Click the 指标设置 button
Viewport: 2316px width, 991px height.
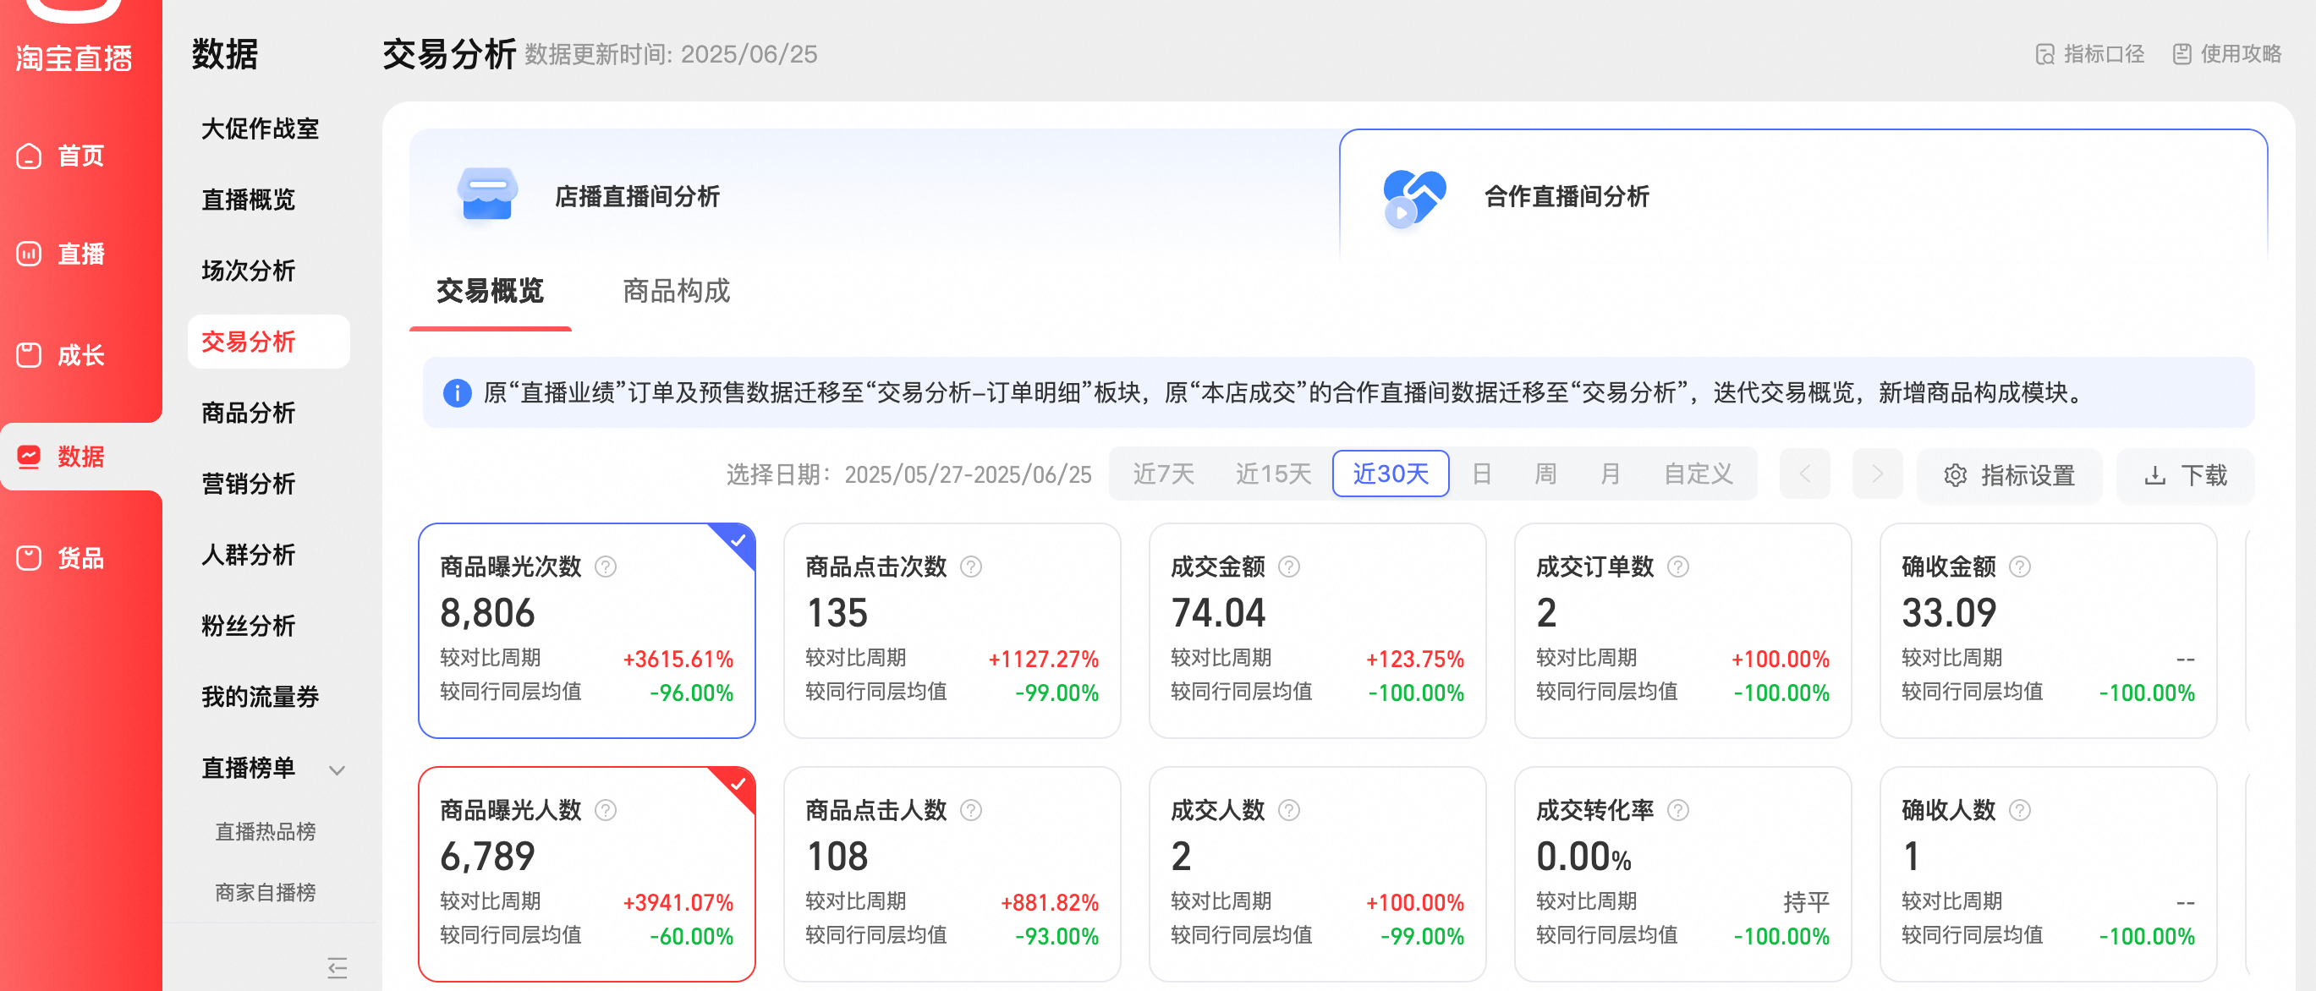click(2010, 475)
